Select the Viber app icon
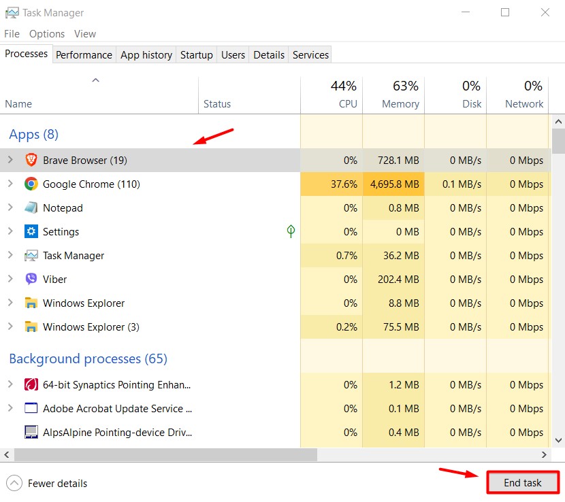Image resolution: width=565 pixels, height=502 pixels. (x=31, y=279)
